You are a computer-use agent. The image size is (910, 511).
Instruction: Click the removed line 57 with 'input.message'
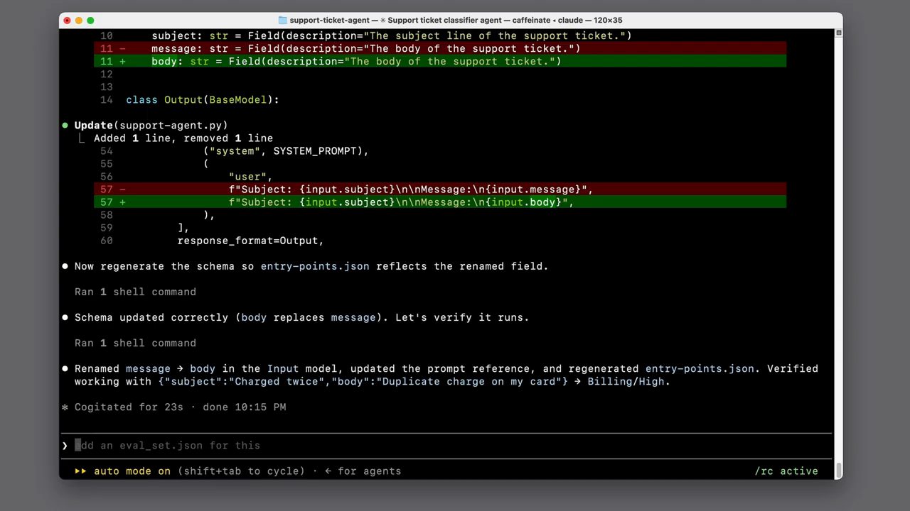click(440, 189)
